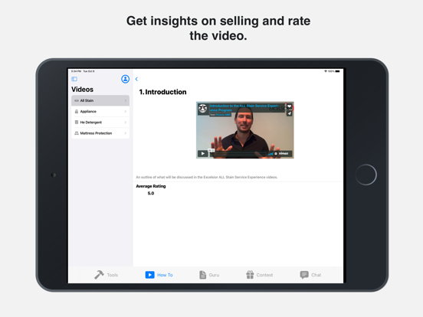Select the He Detergent category
423x317 pixels.
click(100, 122)
